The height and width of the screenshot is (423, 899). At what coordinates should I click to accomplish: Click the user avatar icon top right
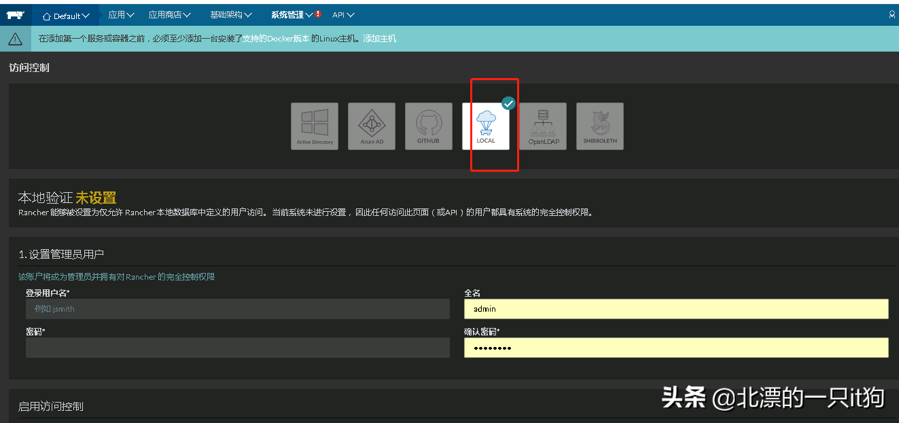(x=892, y=14)
